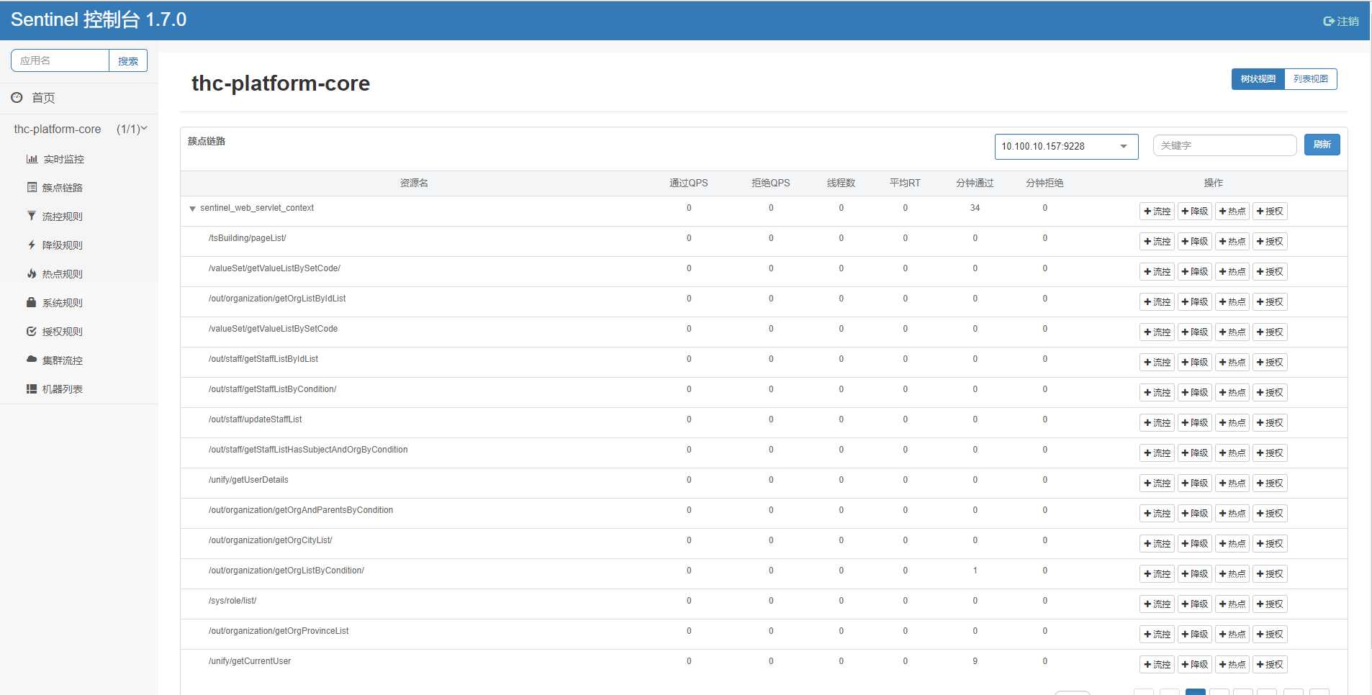Open 集群流控 cluster flow control

click(x=55, y=360)
